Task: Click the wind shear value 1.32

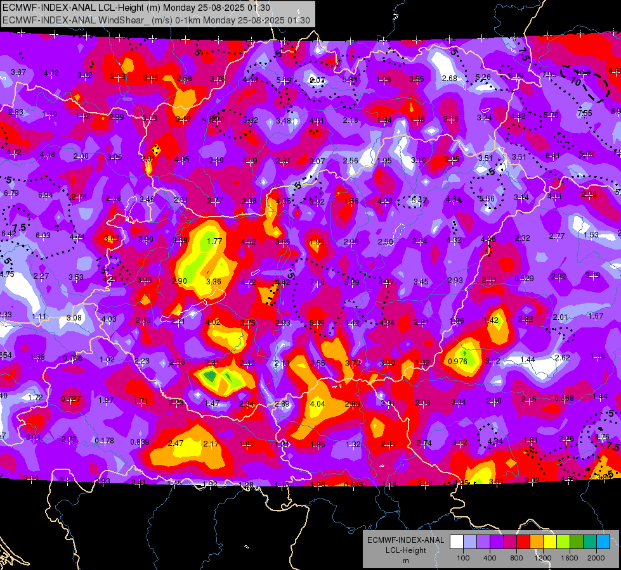Action: point(353,444)
